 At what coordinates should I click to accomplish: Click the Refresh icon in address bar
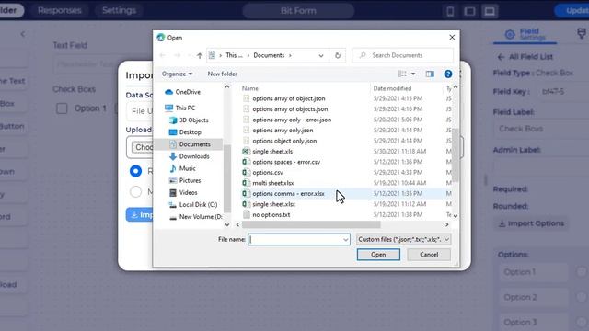338,55
